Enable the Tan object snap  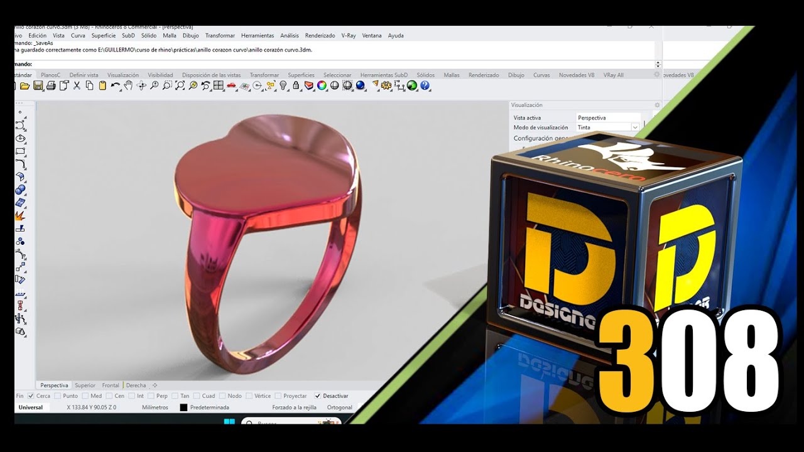(x=175, y=396)
